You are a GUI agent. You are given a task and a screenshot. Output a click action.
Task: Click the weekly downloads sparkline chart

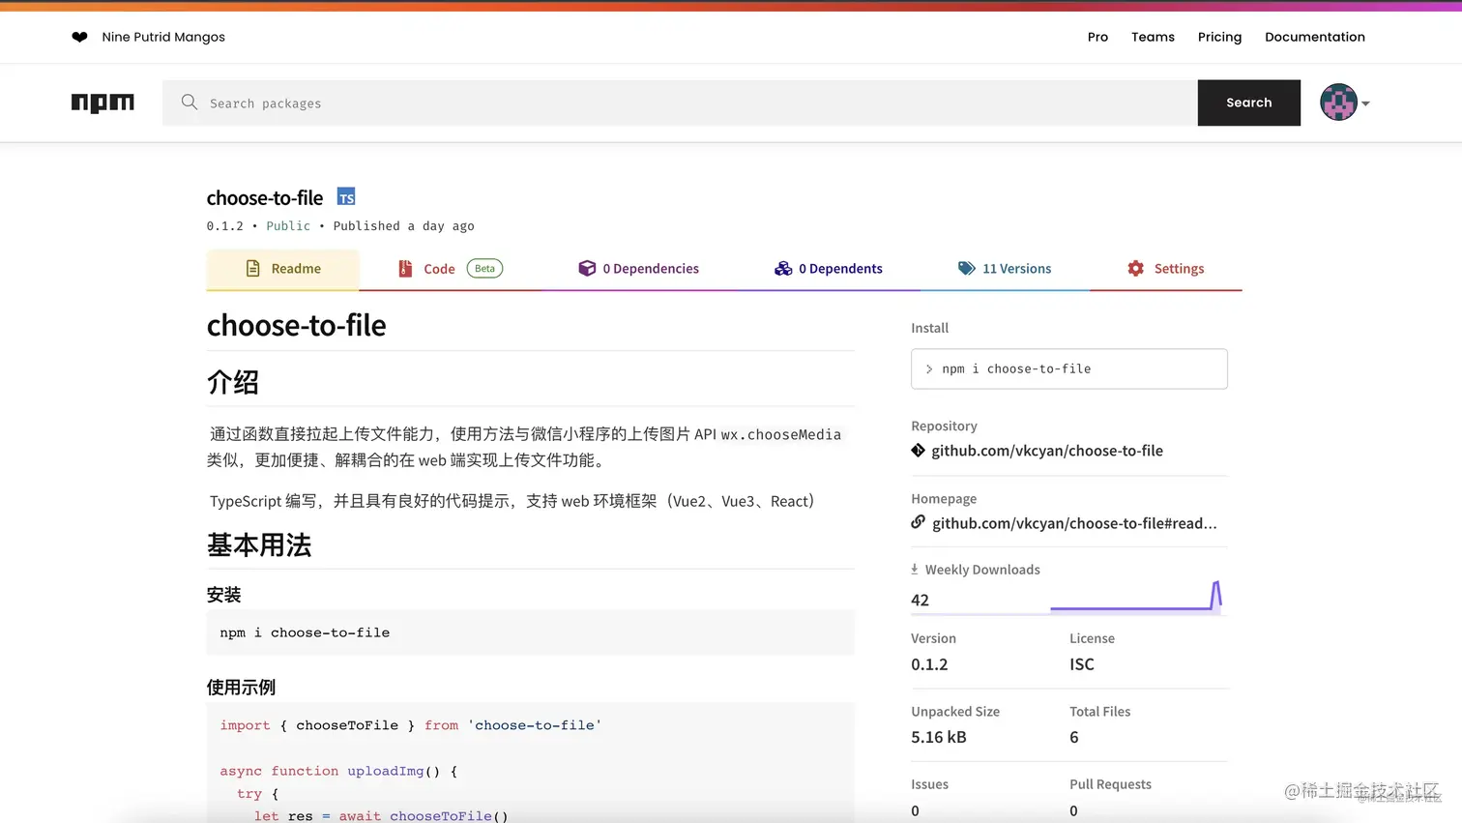1136,596
